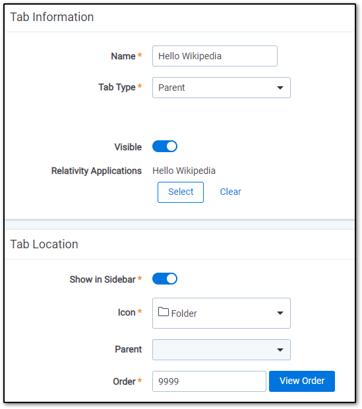362x409 pixels.
Task: Click the folder icon in Icon field
Action: pos(164,312)
